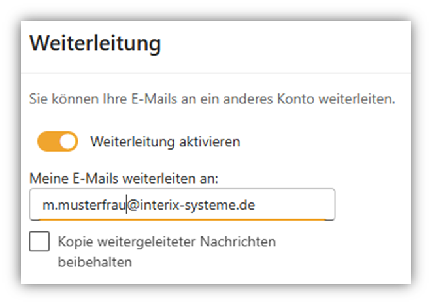Image resolution: width=432 pixels, height=305 pixels.
Task: Click empty space at end of email field
Action: point(295,204)
